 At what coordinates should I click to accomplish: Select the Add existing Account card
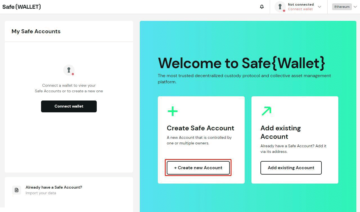(294, 132)
